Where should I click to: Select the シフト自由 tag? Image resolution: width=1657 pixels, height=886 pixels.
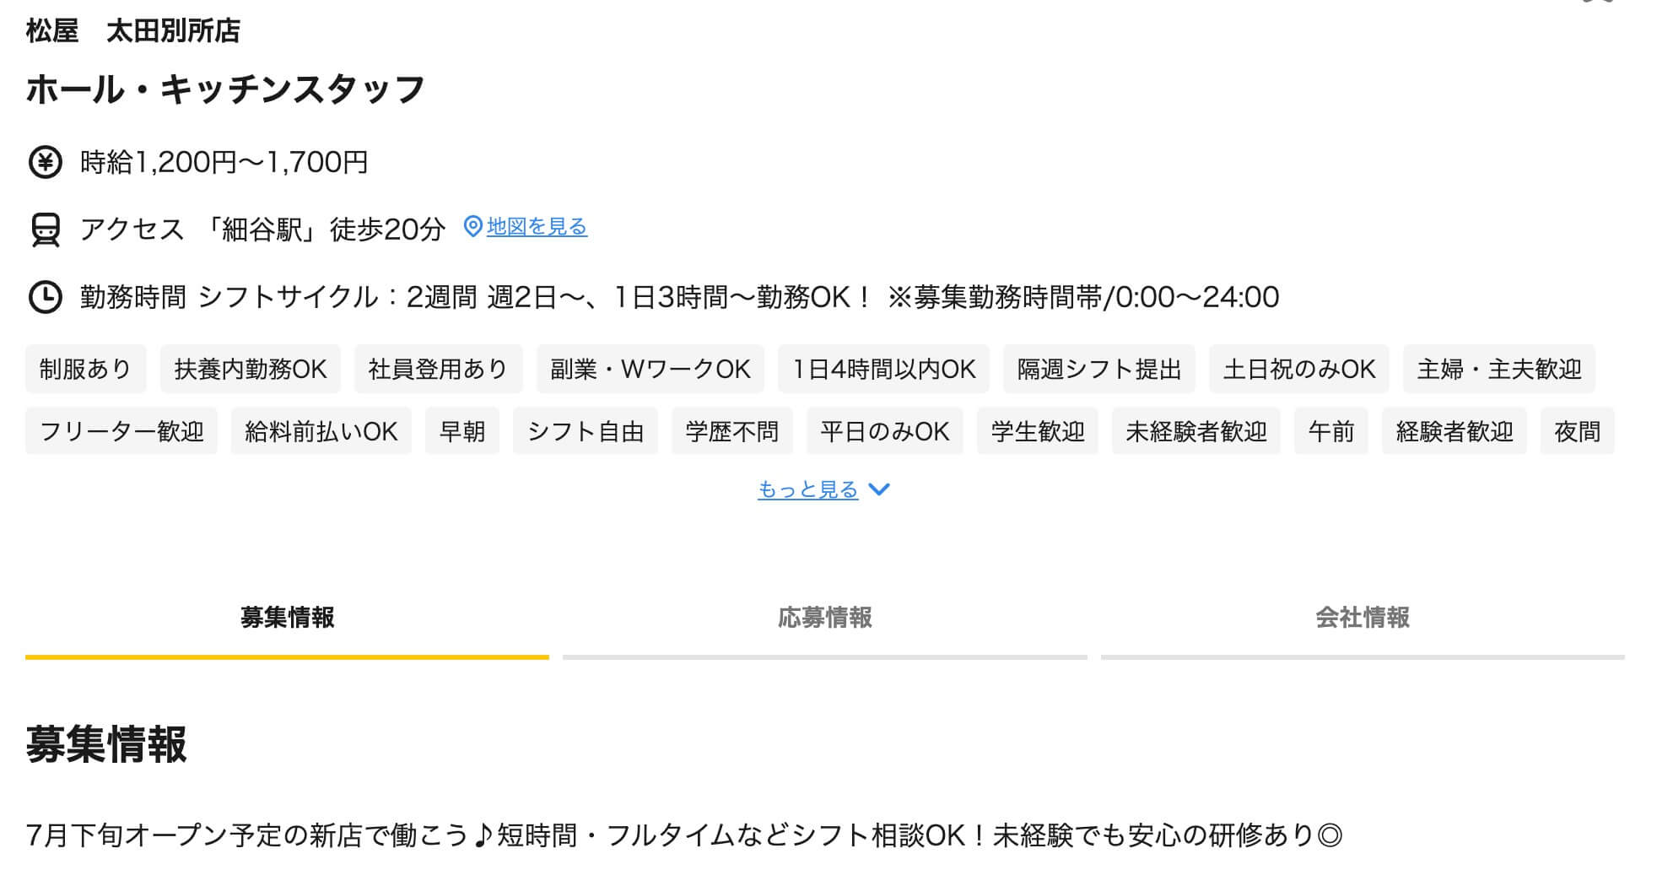coord(586,432)
